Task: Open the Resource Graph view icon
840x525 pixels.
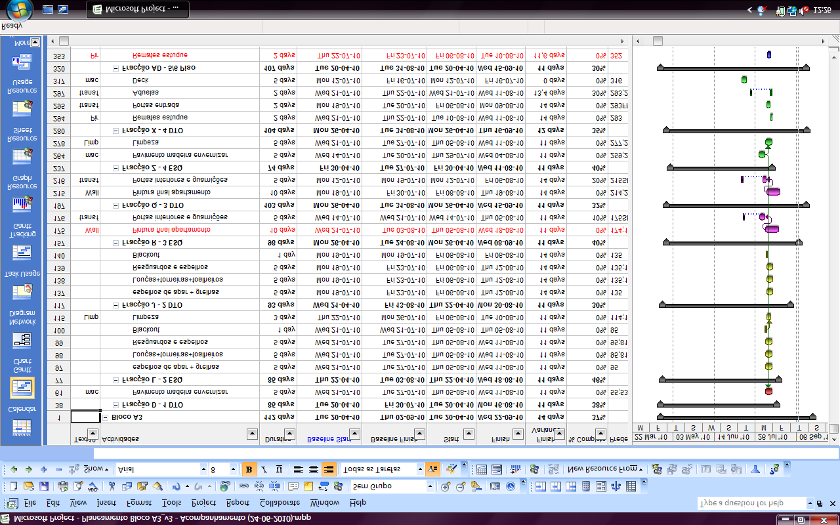Action: 22,203
